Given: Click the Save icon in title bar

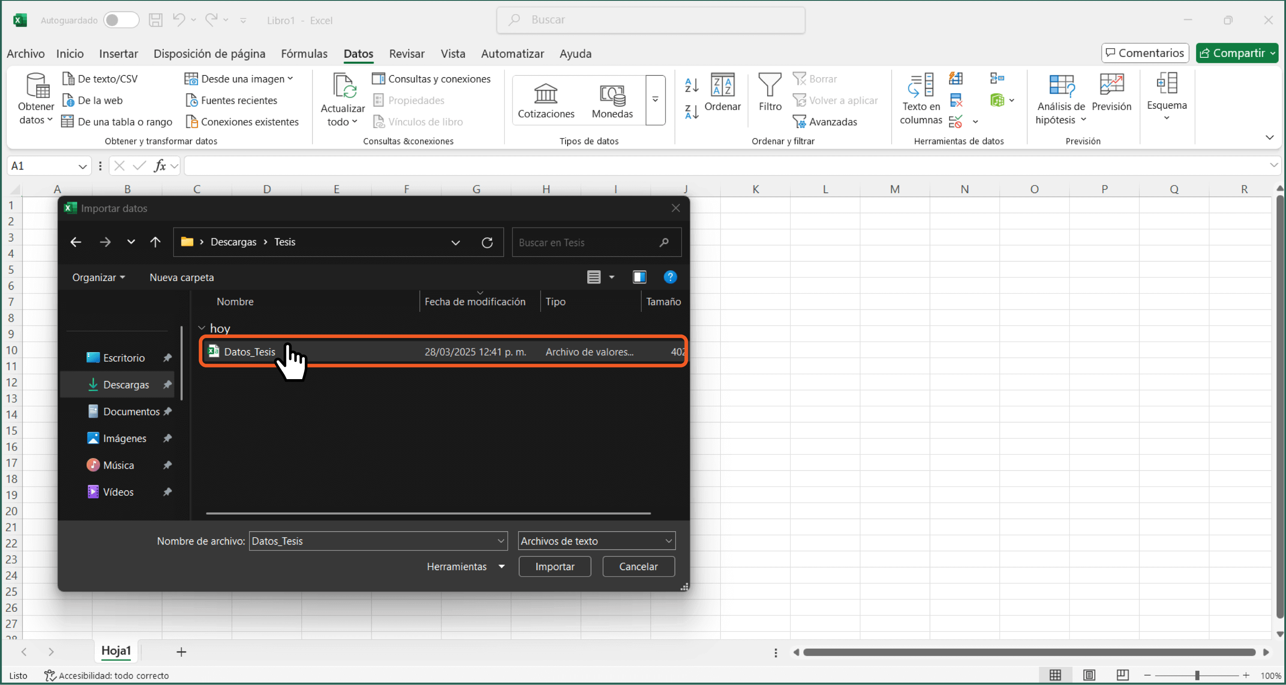Looking at the screenshot, I should (156, 20).
